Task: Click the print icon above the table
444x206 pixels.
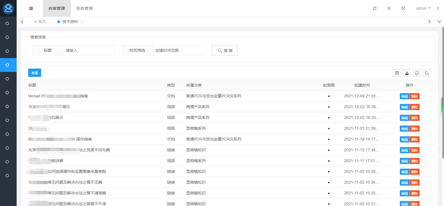Action: coord(417,73)
